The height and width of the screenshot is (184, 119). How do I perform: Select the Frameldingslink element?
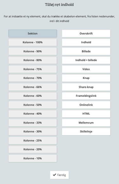click(86, 96)
